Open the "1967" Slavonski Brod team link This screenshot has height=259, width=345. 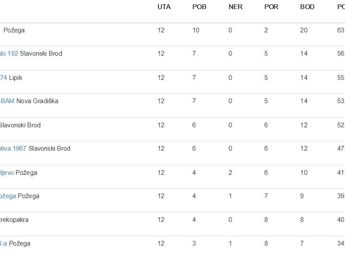[x=13, y=148]
